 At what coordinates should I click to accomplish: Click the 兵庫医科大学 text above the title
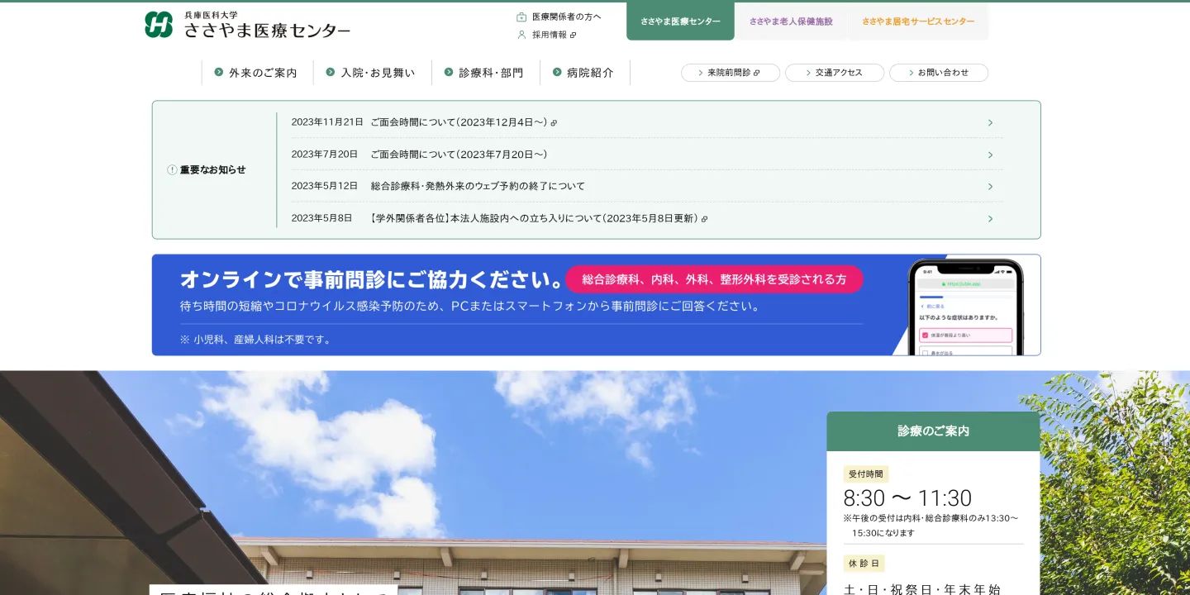pyautogui.click(x=211, y=15)
